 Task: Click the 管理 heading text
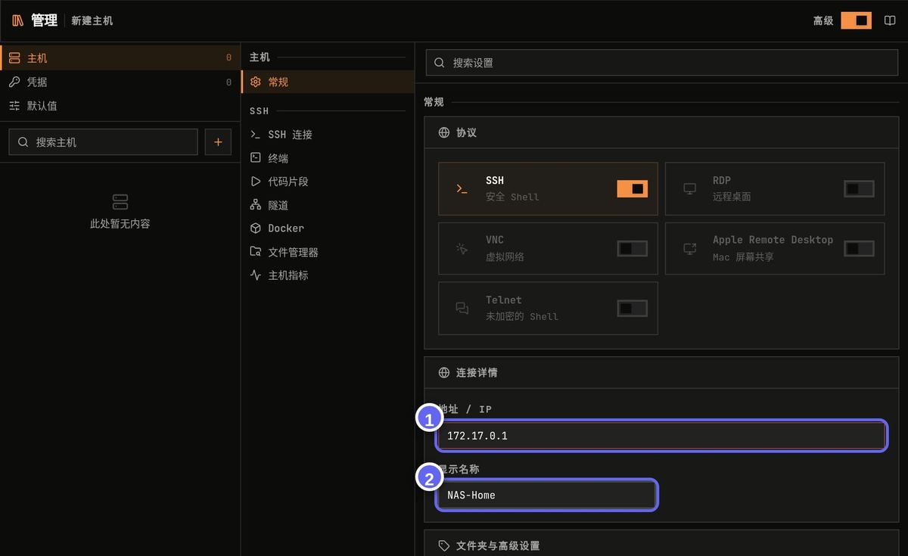tap(45, 20)
